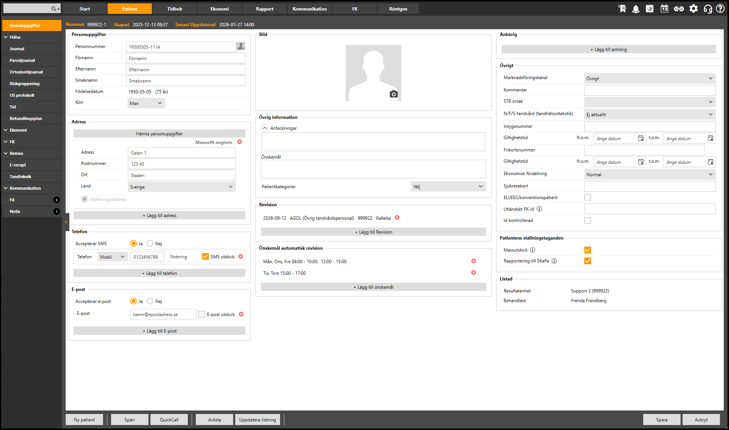Open support via headset icon
729x430 pixels.
pos(708,9)
